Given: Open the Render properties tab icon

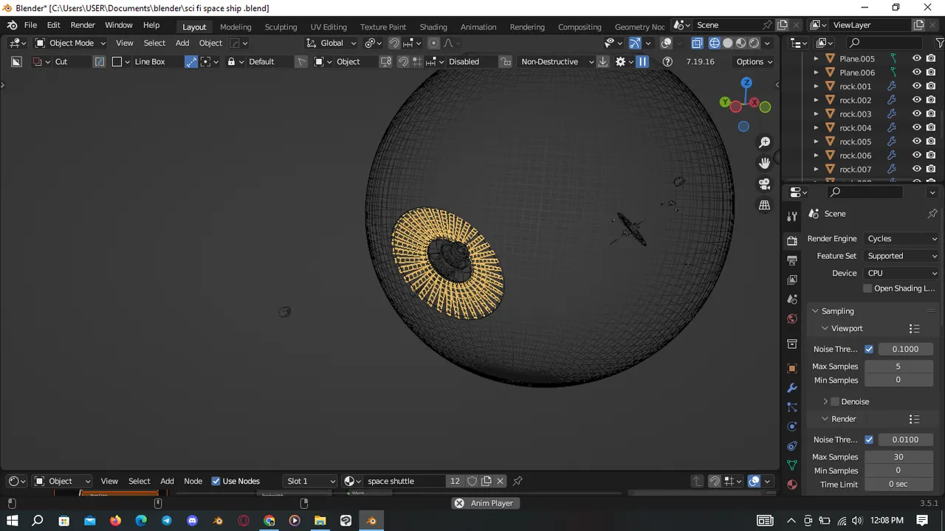Looking at the screenshot, I should coord(792,240).
